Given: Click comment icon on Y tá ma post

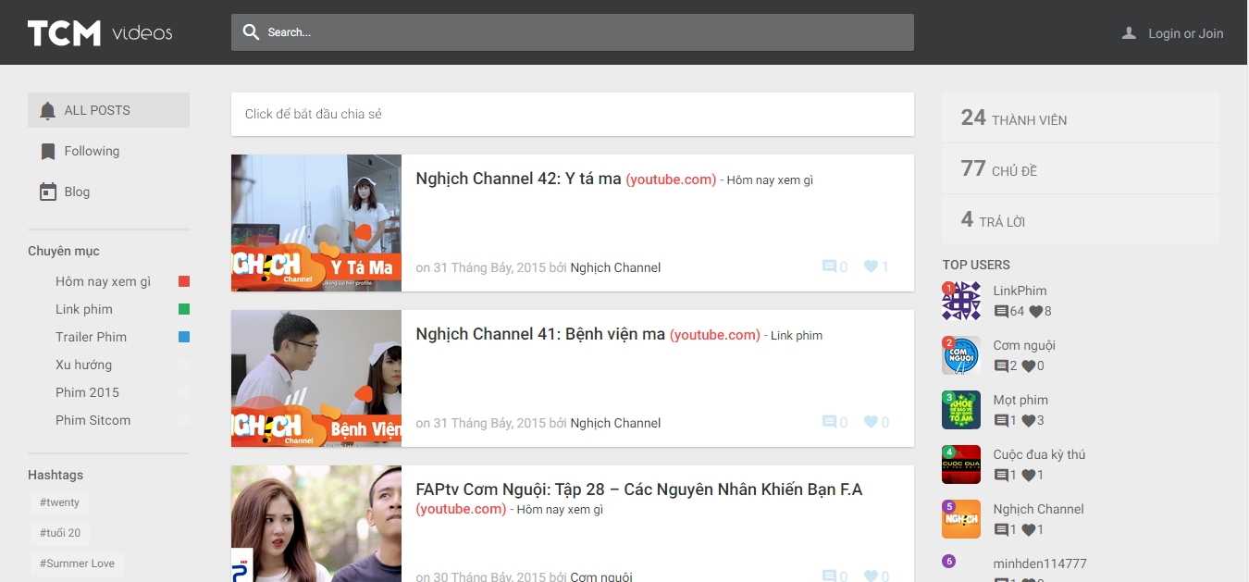Looking at the screenshot, I should (x=829, y=266).
